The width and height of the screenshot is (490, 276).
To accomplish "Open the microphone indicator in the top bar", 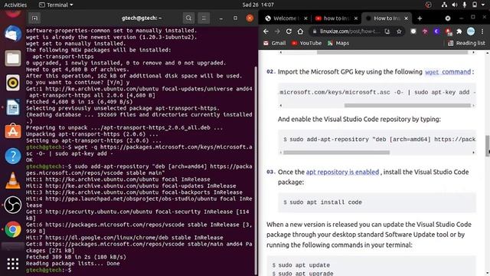I will click(465, 5).
